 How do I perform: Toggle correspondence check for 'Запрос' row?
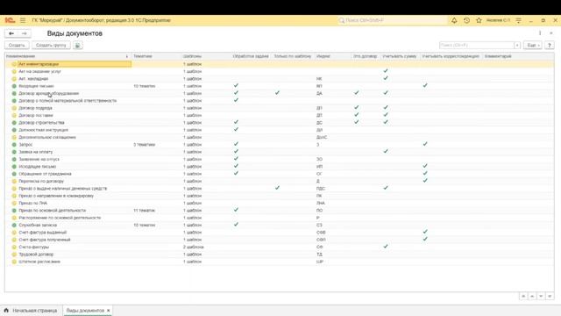425,144
